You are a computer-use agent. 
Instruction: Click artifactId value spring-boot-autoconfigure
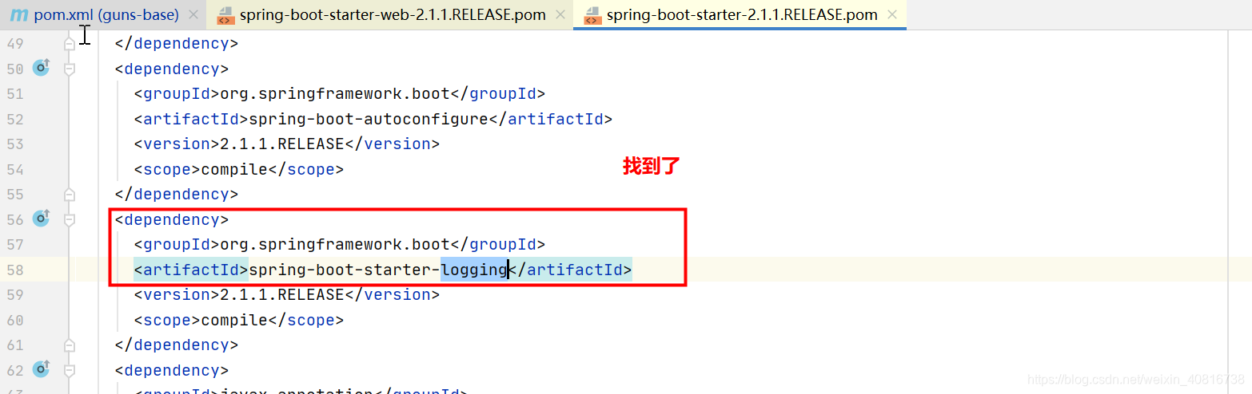tap(369, 119)
